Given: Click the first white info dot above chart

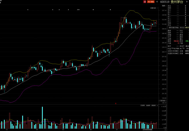Looking at the screenshot, I should pos(28,10).
